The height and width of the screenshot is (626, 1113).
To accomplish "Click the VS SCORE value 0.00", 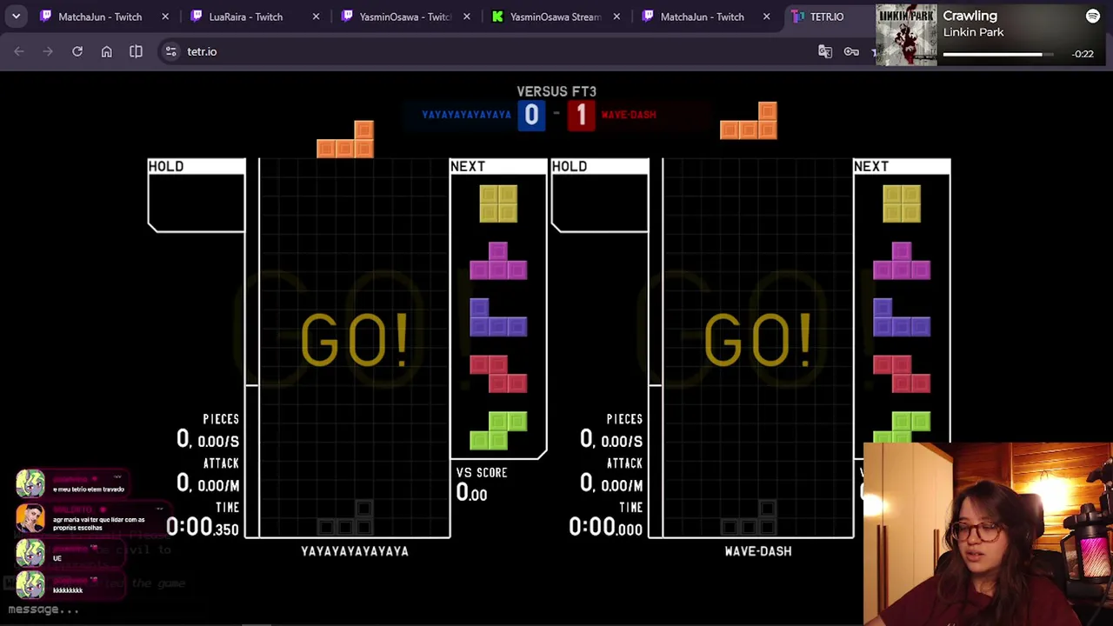I will pos(471,493).
